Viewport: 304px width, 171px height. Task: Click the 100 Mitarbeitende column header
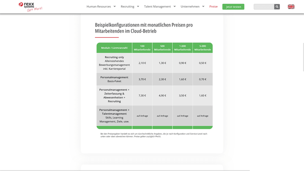tap(142, 48)
